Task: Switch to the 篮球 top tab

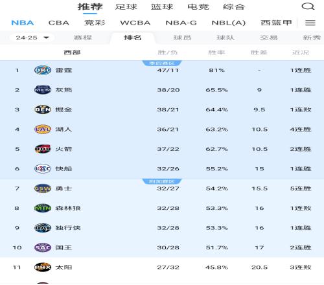Action: pyautogui.click(x=162, y=6)
